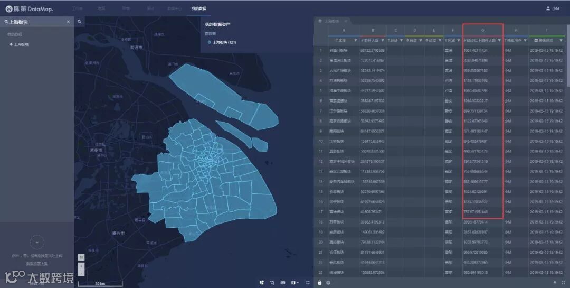570x288 pixels.
Task: Open the split view layout dropdown
Action: [x=295, y=283]
